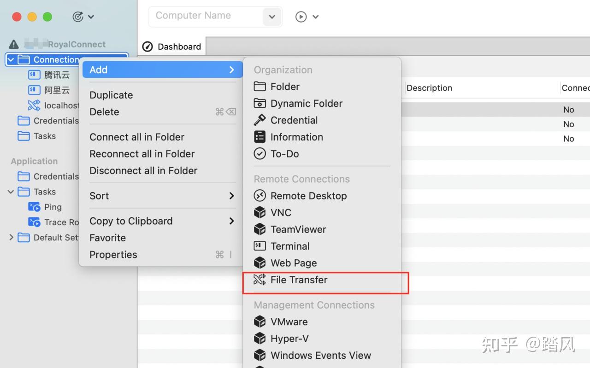Click the Ping task icon in sidebar
Viewport: 590px width, 368px height.
pyautogui.click(x=34, y=207)
